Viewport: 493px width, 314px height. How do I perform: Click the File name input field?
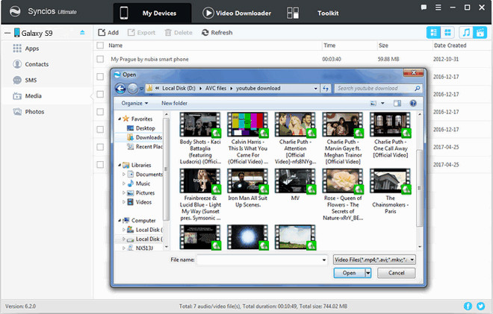[258, 260]
